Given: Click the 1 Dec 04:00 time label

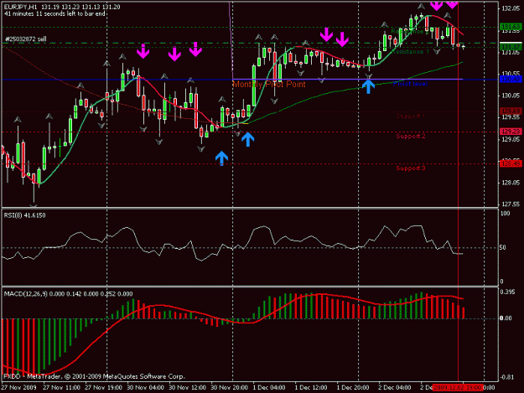Looking at the screenshot, I should (x=269, y=388).
